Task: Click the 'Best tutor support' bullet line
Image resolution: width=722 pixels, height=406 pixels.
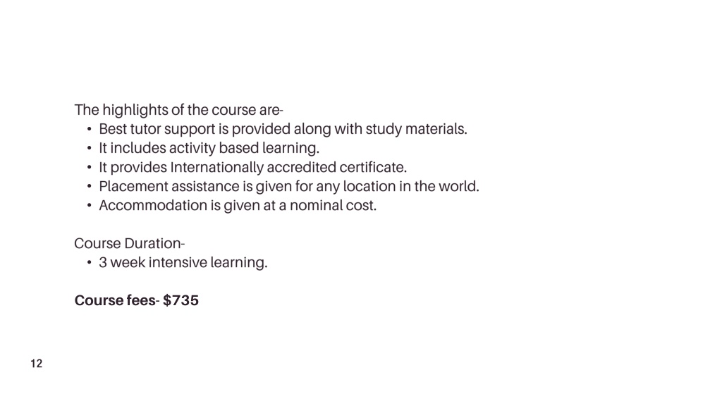Action: [x=283, y=130]
